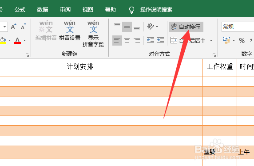Open accounting format dropdown arrow
The height and width of the screenshot is (166, 254).
pos(234,40)
